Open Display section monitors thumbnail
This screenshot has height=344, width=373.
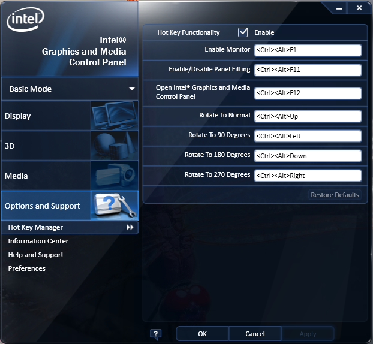pyautogui.click(x=115, y=116)
